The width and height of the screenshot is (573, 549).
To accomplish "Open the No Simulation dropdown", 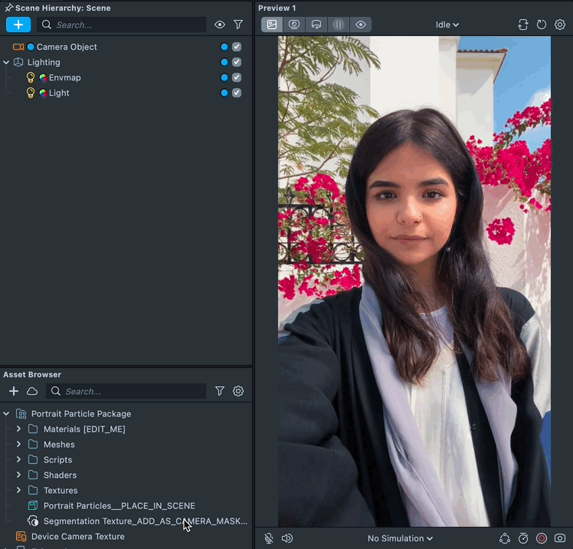I will (400, 538).
